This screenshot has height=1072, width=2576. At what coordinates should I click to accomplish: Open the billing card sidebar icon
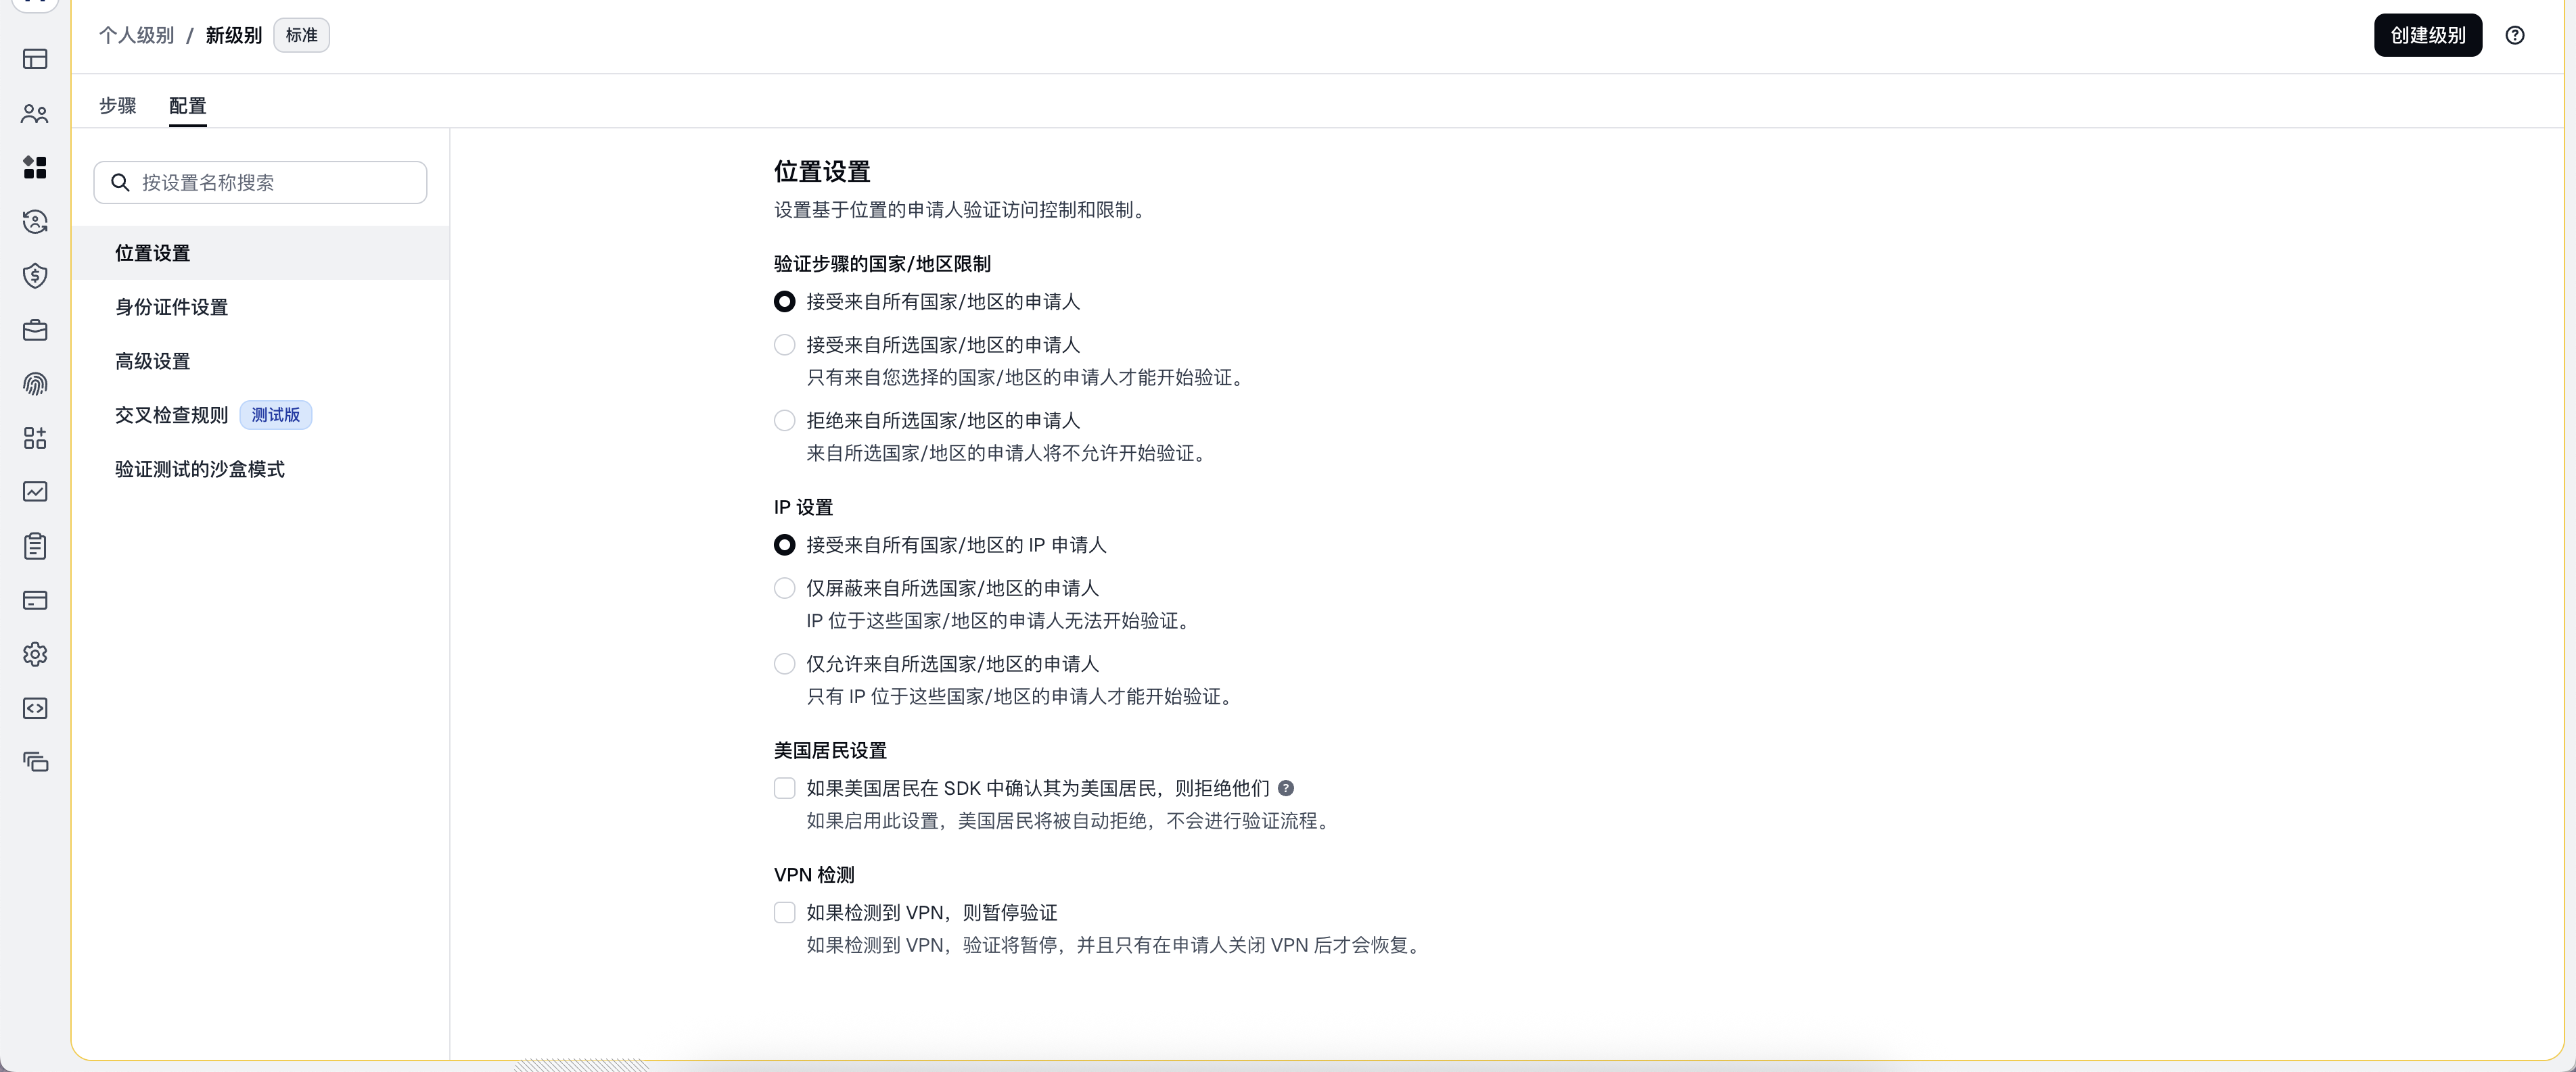(x=35, y=600)
